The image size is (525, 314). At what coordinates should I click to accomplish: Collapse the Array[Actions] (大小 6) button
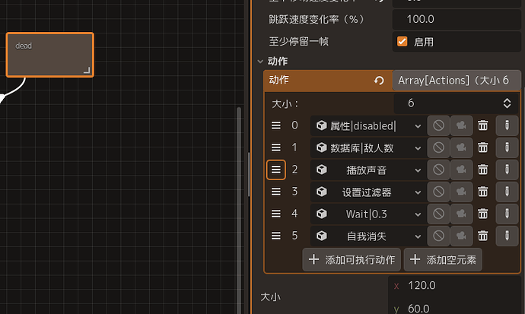tap(457, 81)
